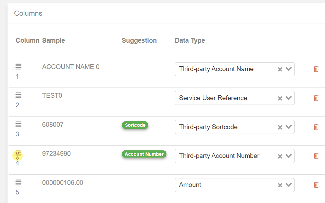Apply the green Sortcode suggestion badge
Screen dimensions: 325x203
[135, 125]
